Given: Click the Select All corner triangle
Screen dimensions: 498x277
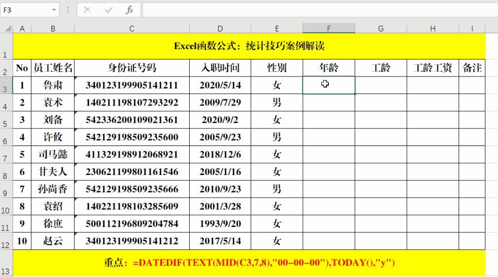Looking at the screenshot, I should tap(8, 28).
